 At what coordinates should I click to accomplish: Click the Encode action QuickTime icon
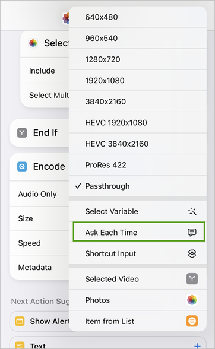22,166
